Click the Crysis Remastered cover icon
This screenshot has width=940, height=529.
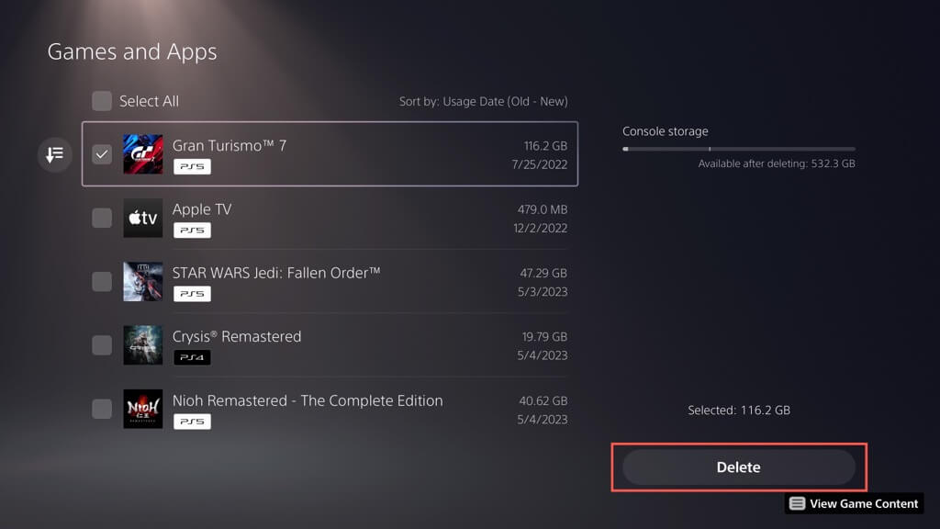point(142,345)
